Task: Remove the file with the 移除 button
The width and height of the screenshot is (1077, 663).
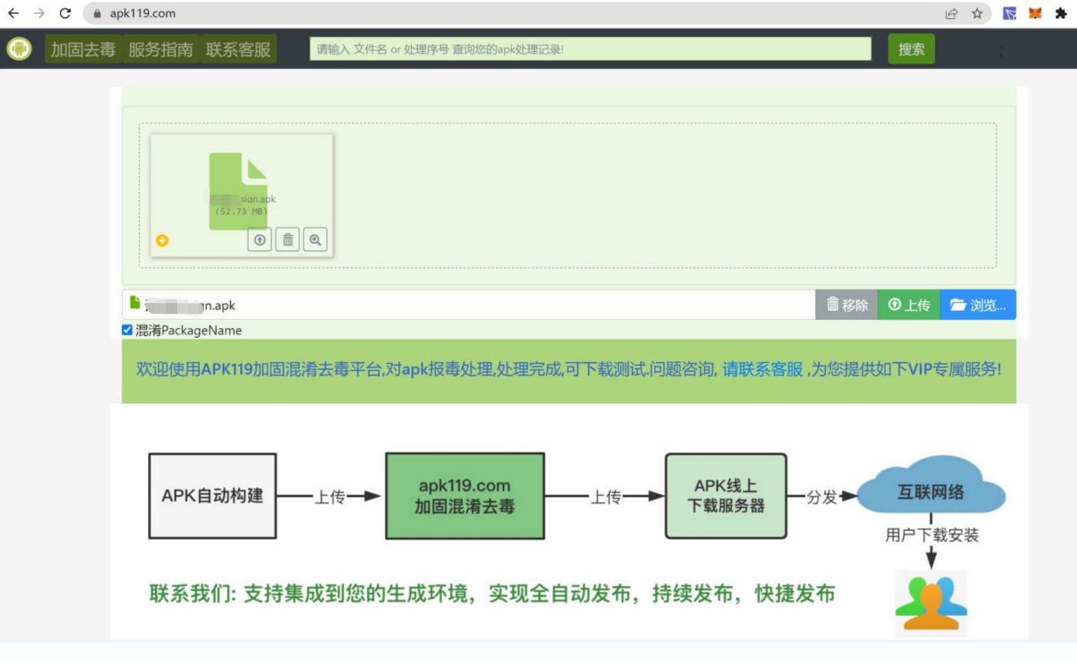Action: click(x=846, y=305)
